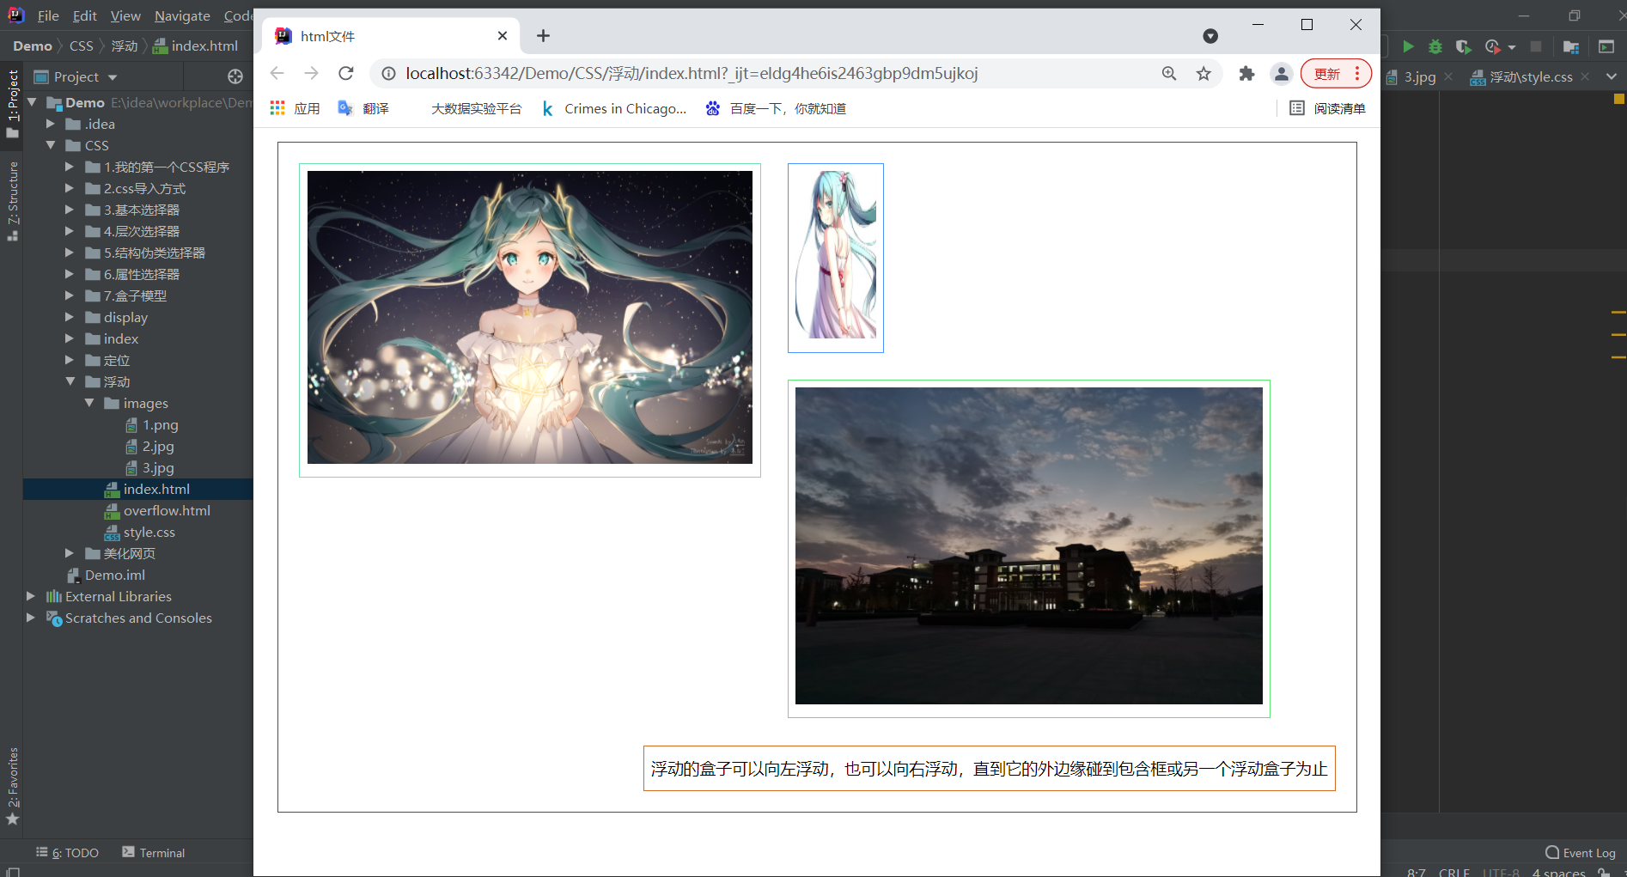Viewport: 1627px width, 877px height.
Task: Click the browser address bar URL
Action: coord(692,74)
